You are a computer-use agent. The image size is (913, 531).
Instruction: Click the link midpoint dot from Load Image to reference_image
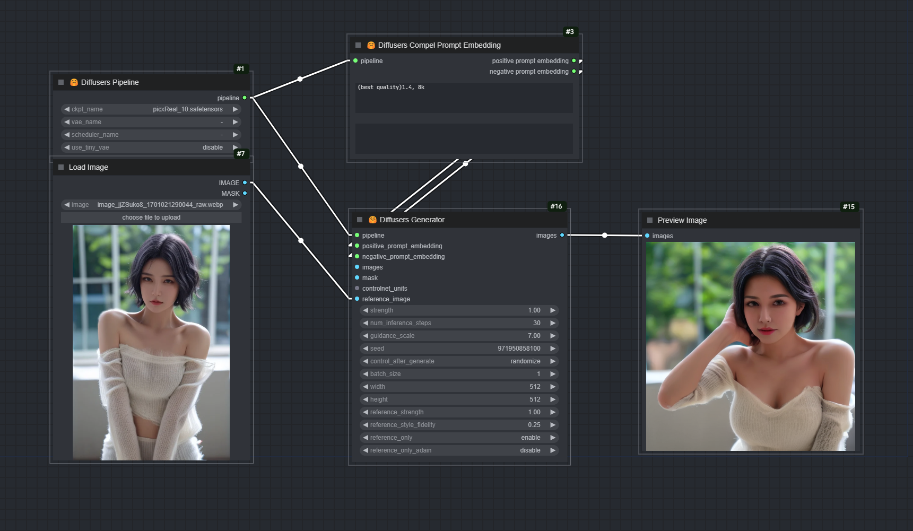[301, 241]
